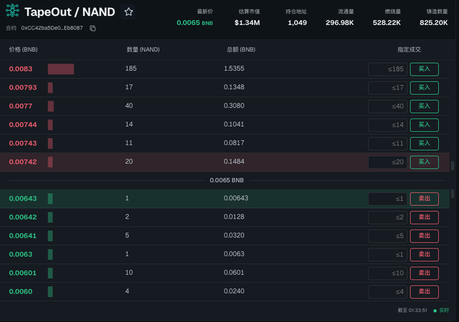Click the 0.3080 total value
459x322 pixels.
234,106
